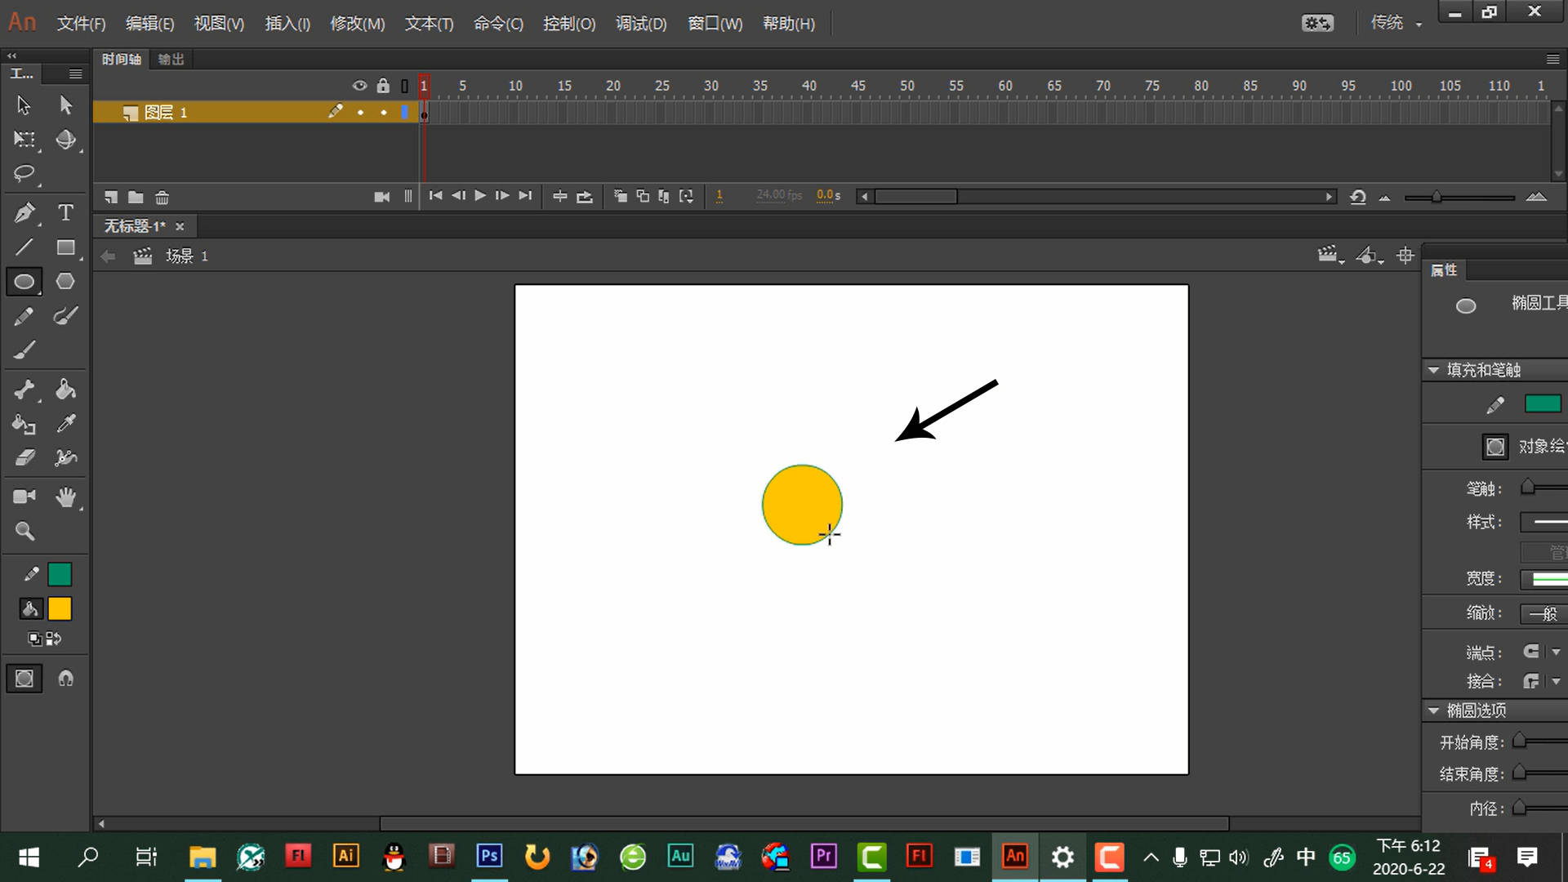Select the Eyedropper tool

66,424
